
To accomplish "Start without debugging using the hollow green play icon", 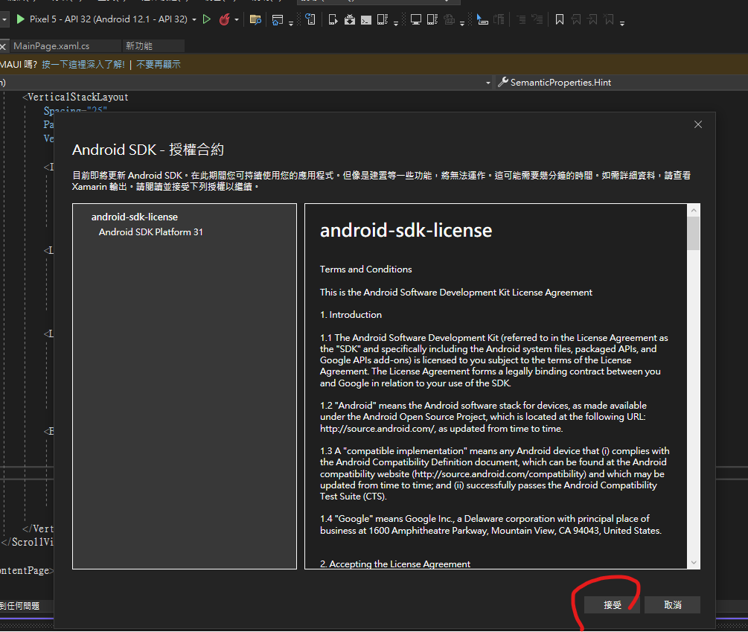I will [207, 19].
